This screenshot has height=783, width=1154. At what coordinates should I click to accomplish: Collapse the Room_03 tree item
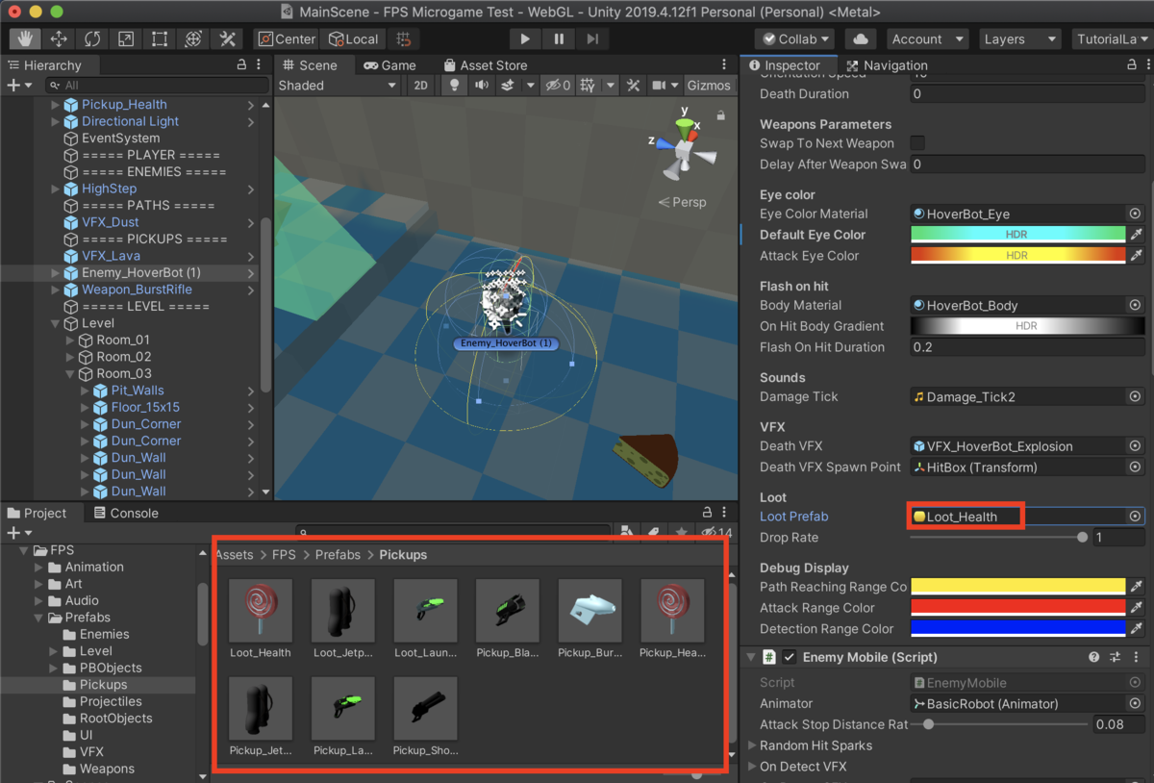(x=71, y=374)
